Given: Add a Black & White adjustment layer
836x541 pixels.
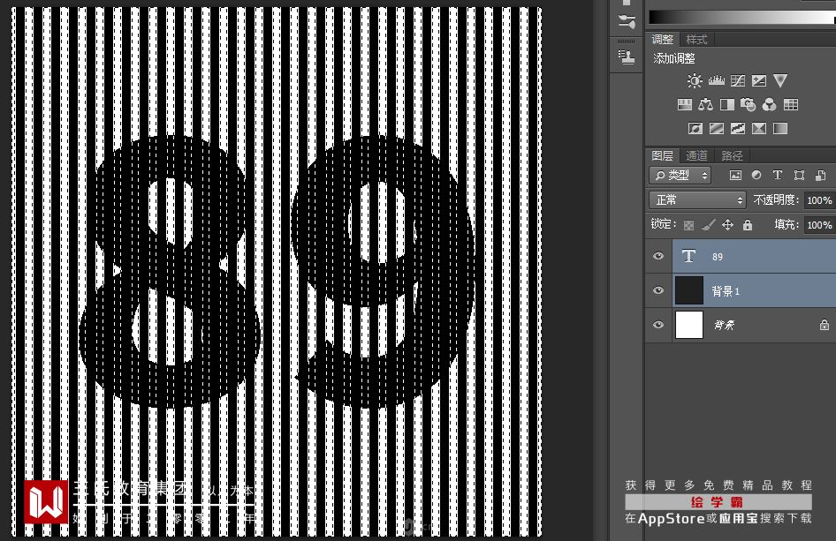Looking at the screenshot, I should pos(726,104).
